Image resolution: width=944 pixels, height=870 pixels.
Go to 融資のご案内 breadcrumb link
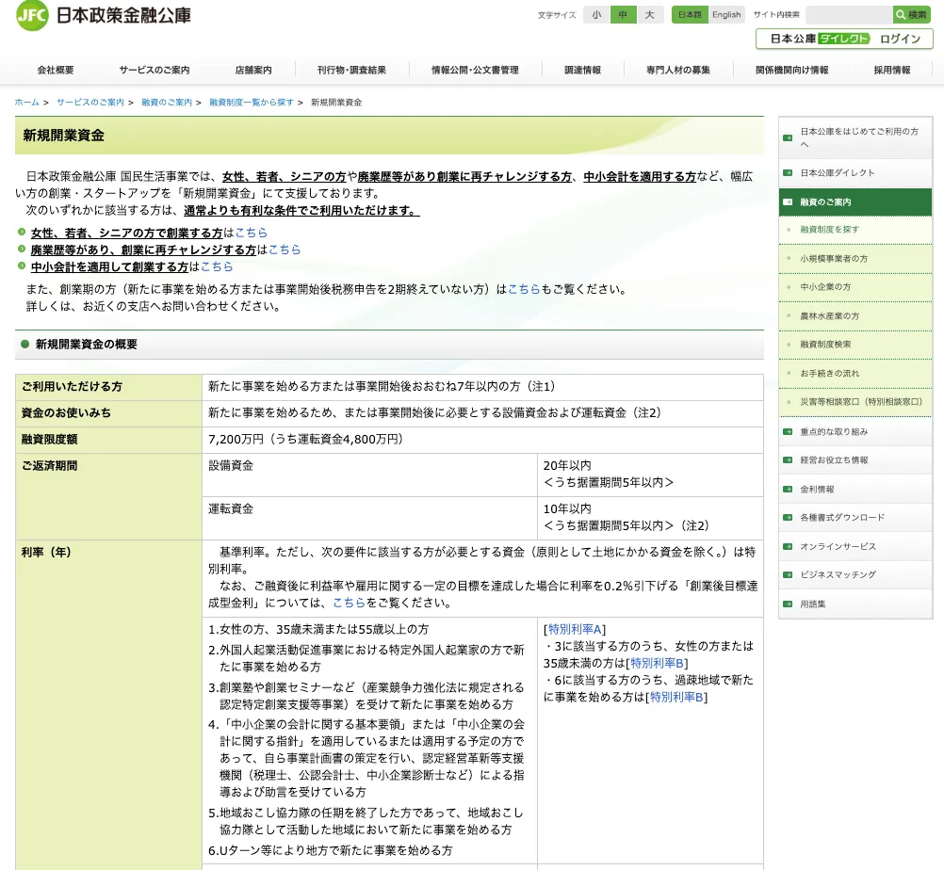coord(167,103)
